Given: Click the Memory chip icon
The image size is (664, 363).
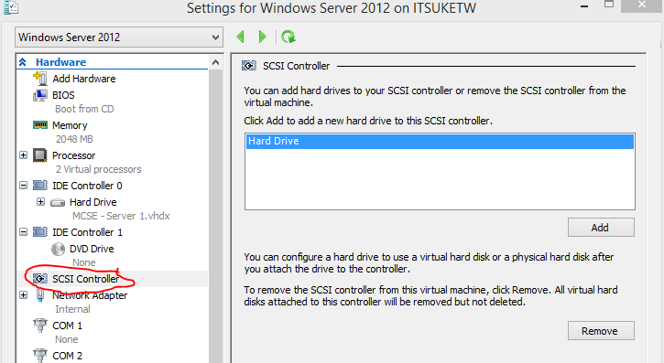Looking at the screenshot, I should [39, 124].
